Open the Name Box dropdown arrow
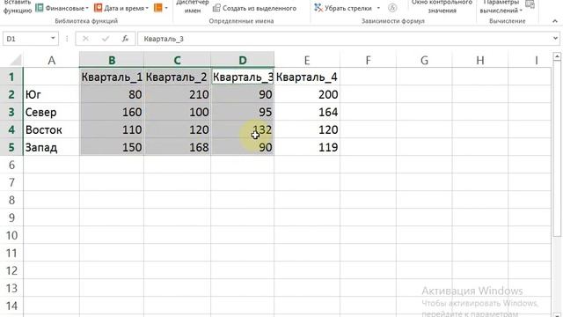Screen dimensions: 563x317 [53, 38]
